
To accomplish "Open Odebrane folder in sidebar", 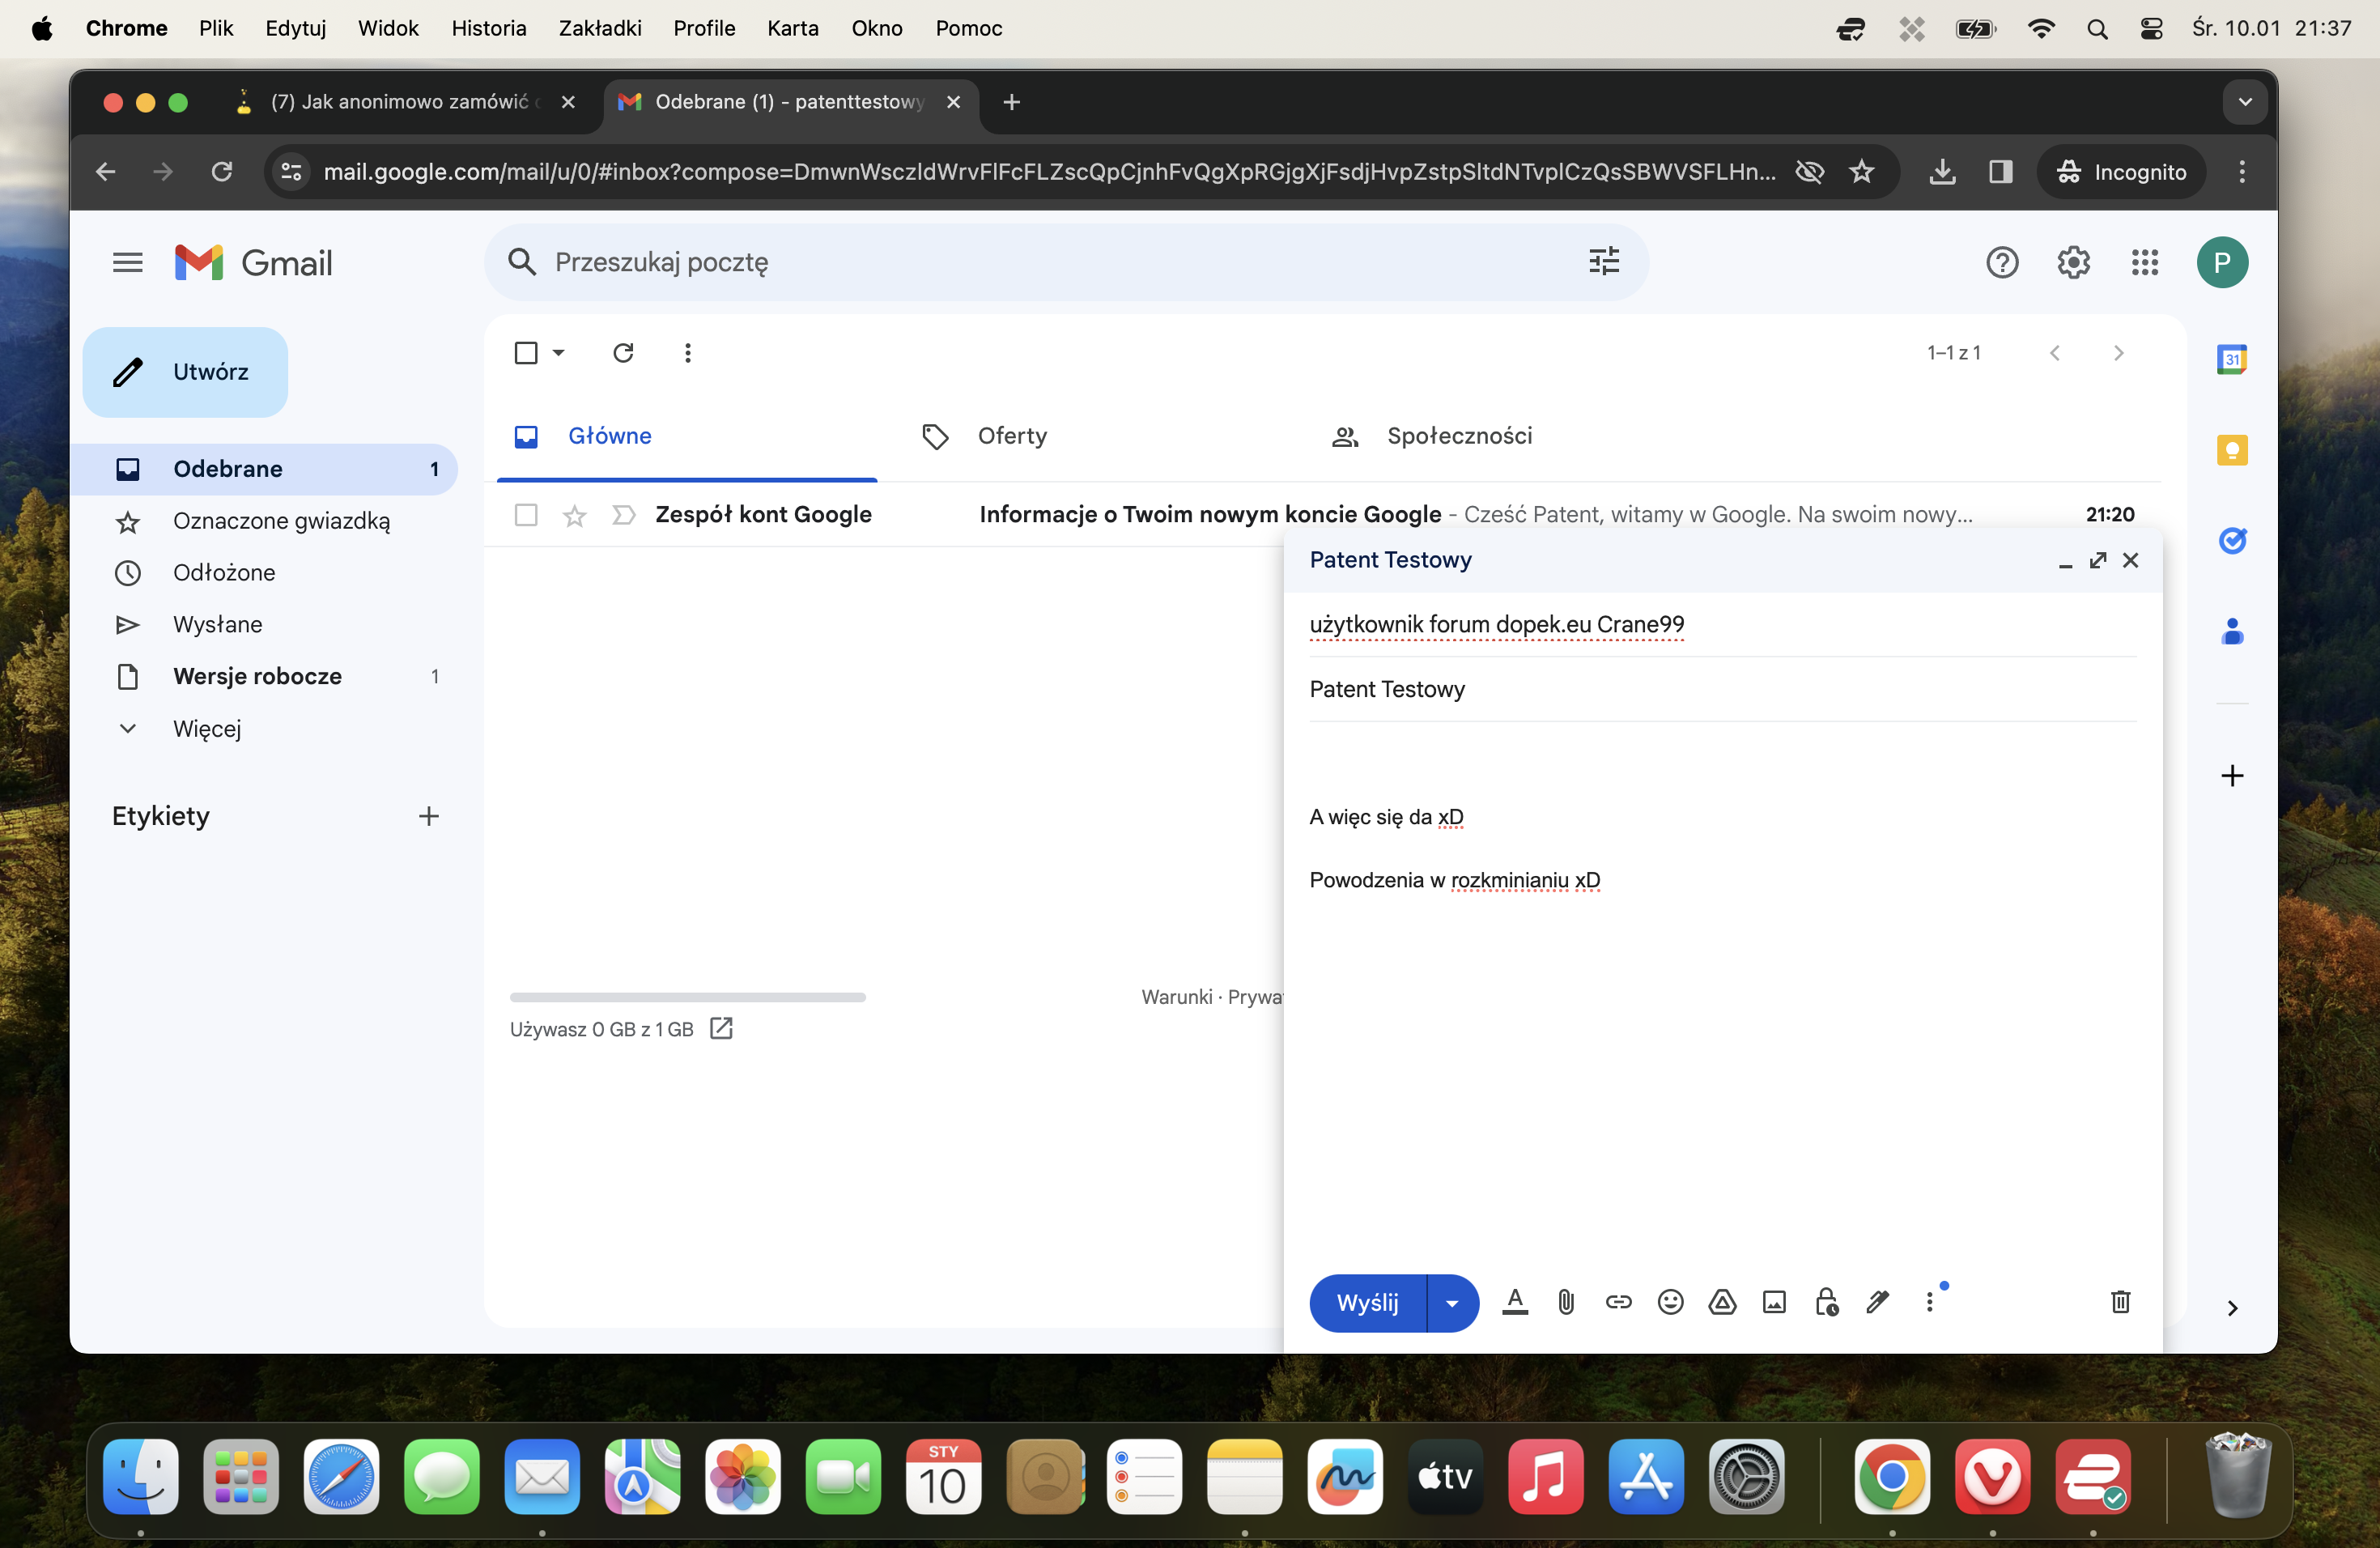I will [x=264, y=469].
